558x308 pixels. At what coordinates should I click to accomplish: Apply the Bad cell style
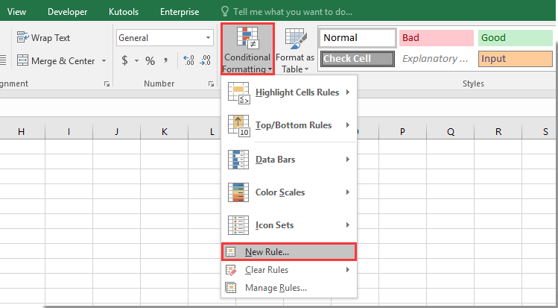436,38
